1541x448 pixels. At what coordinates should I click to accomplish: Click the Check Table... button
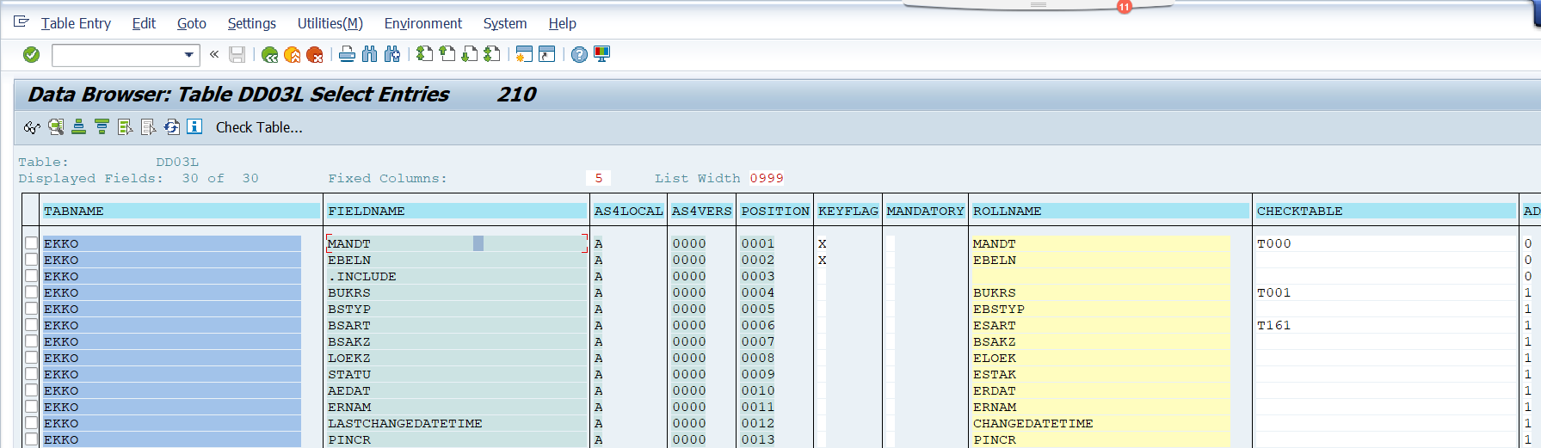point(258,127)
